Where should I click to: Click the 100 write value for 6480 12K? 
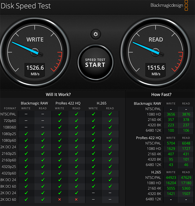pos(171,131)
